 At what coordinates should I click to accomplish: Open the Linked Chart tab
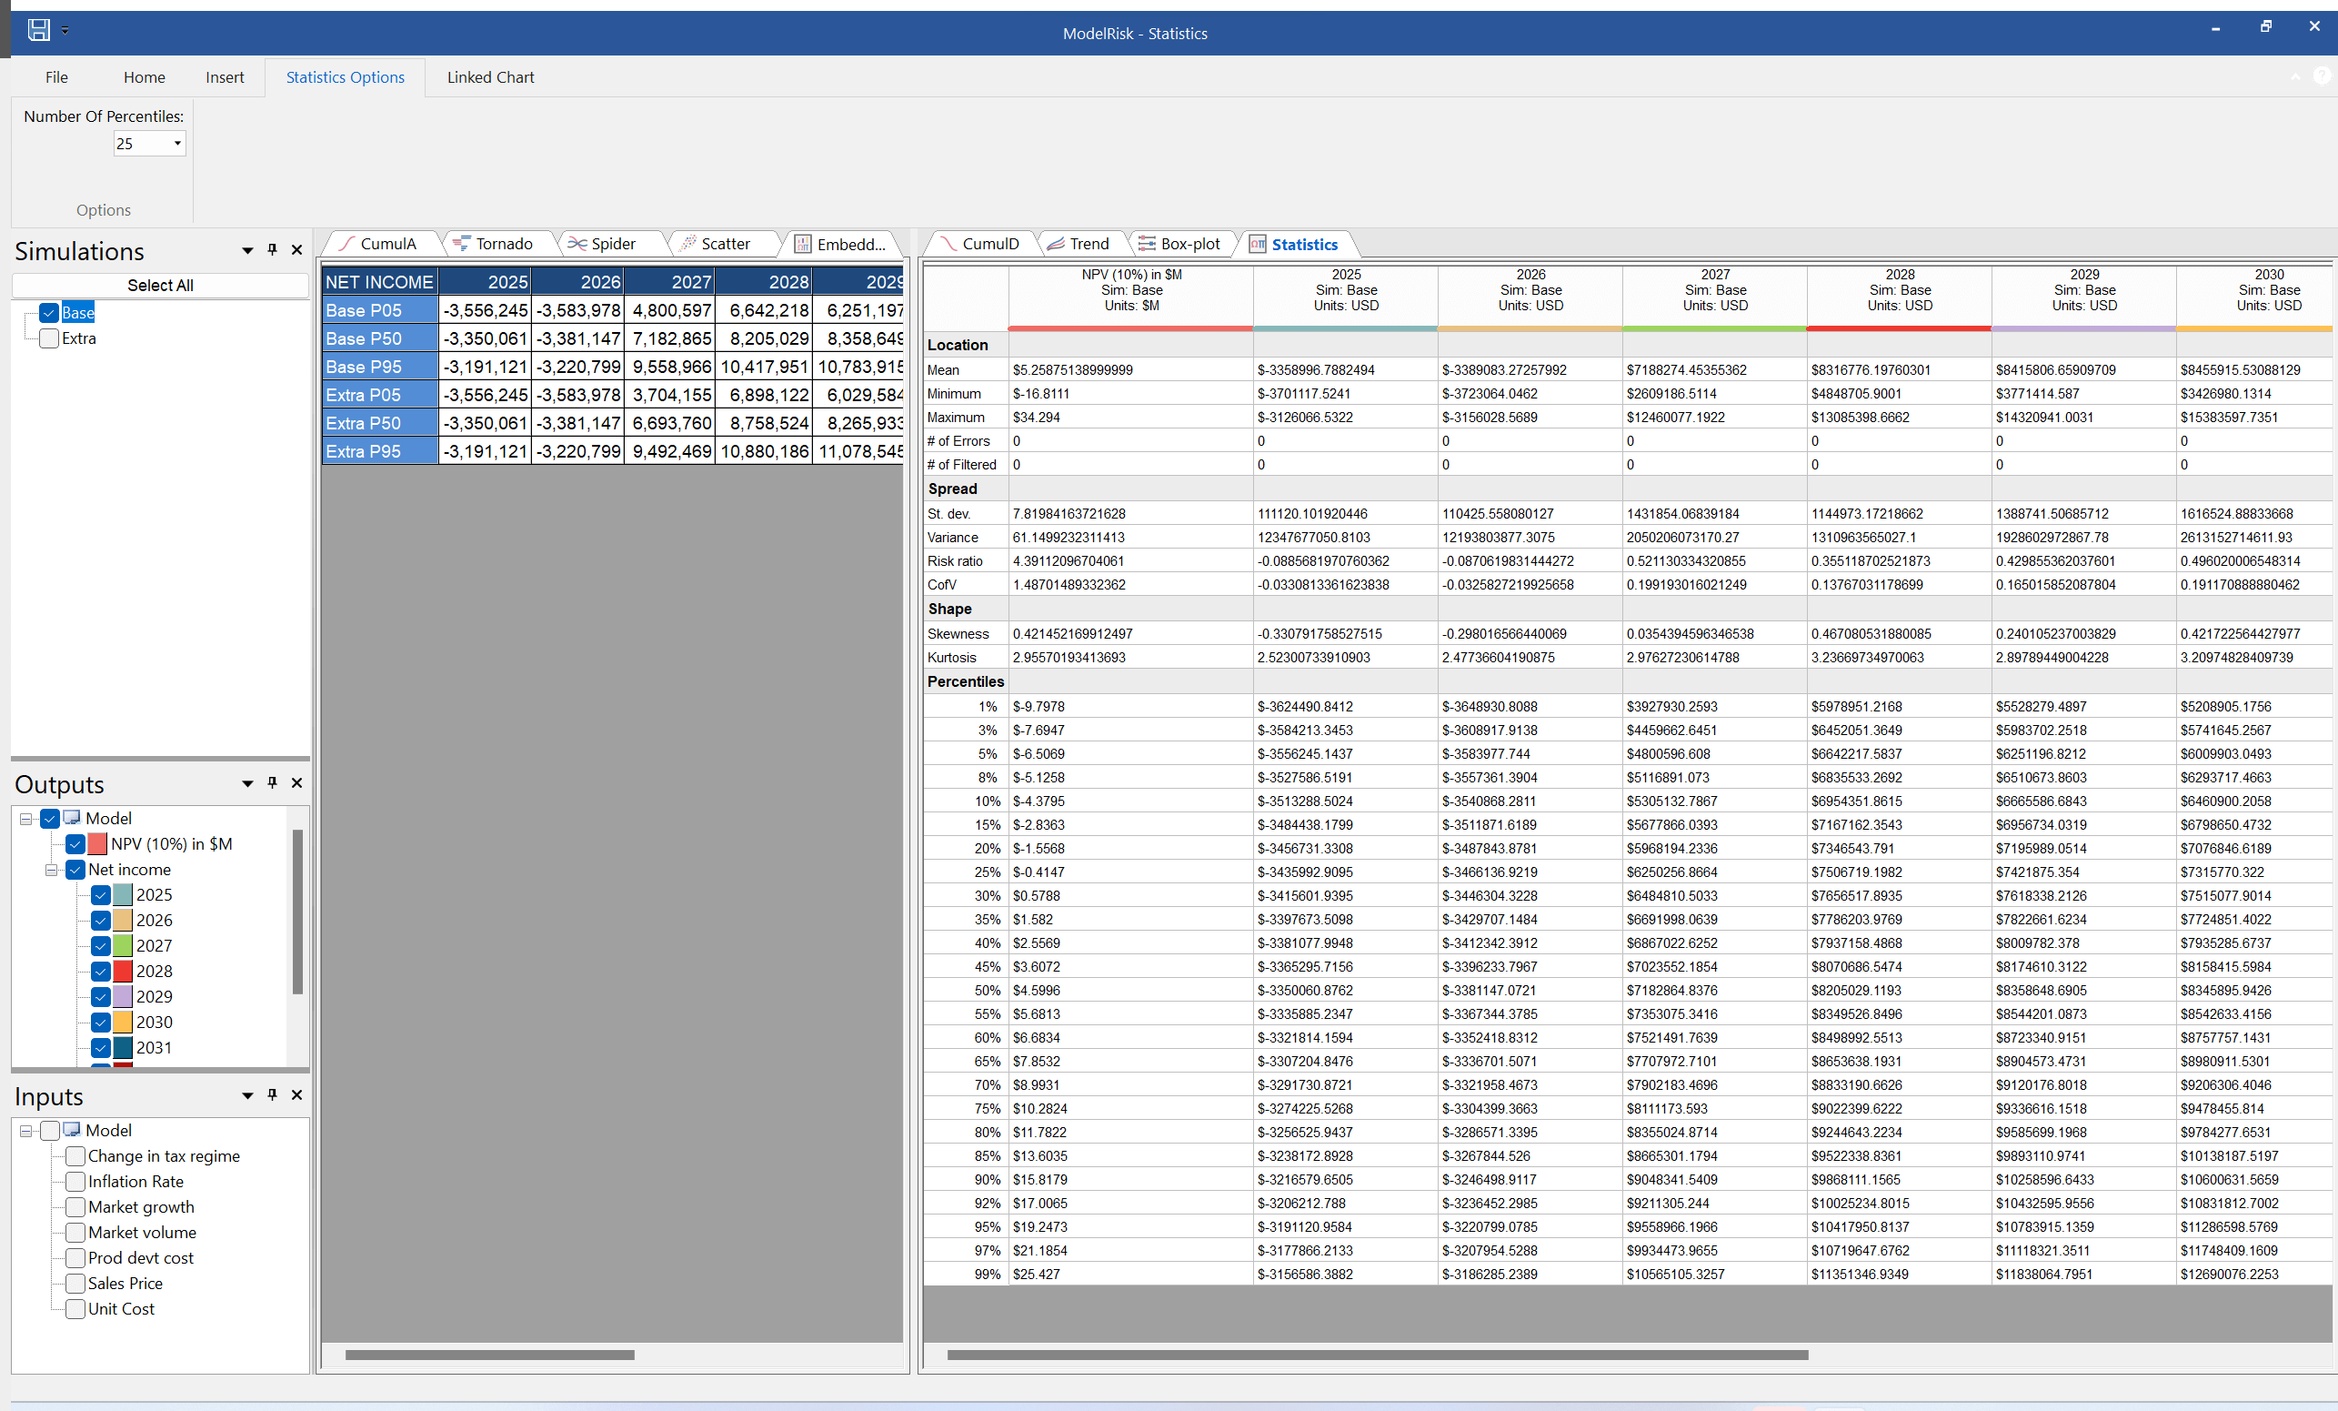[x=489, y=77]
